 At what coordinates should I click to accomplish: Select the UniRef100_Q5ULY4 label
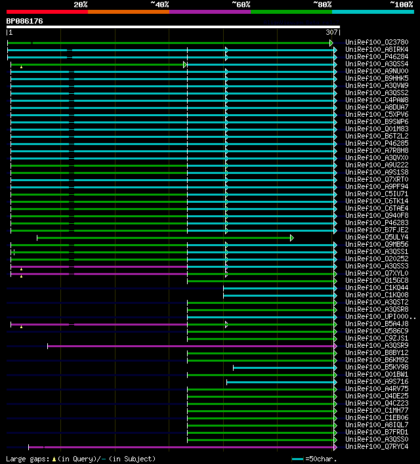click(x=377, y=238)
